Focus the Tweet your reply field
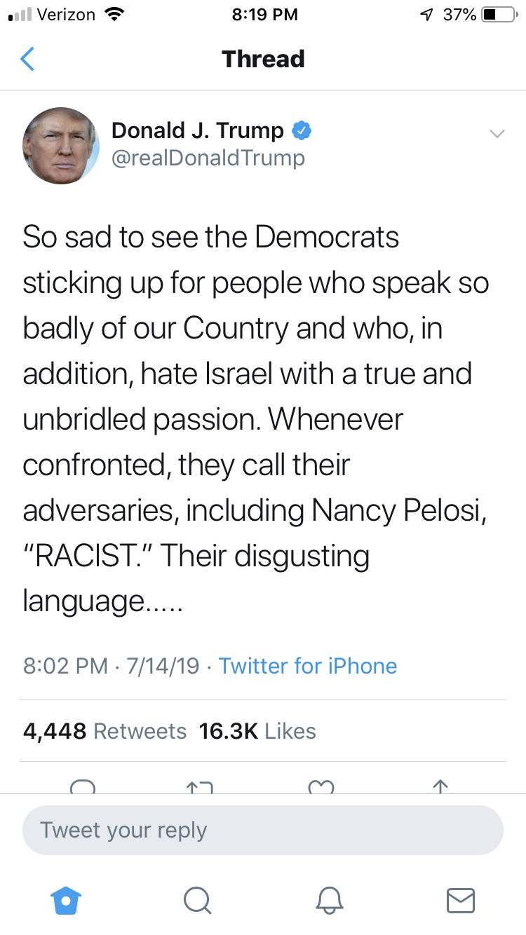The width and height of the screenshot is (526, 935). click(263, 830)
